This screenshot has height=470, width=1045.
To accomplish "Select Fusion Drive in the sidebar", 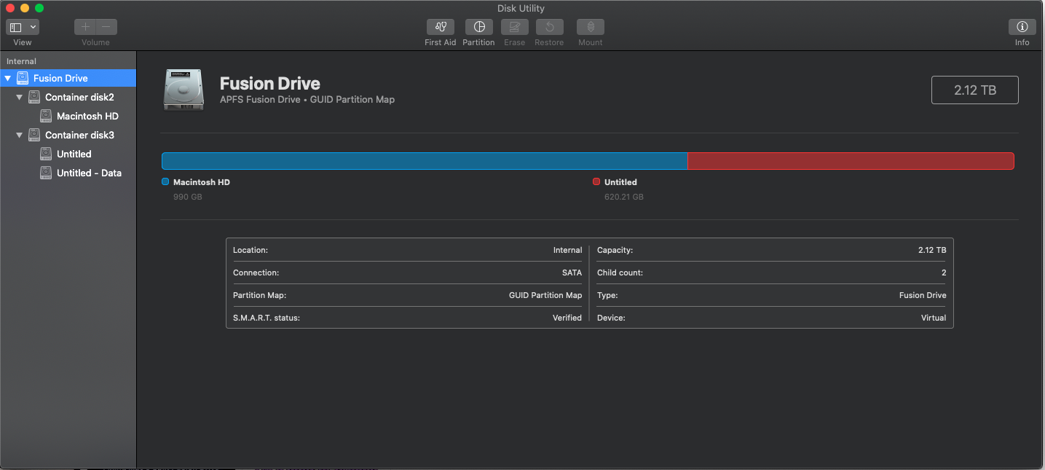I will coord(68,78).
